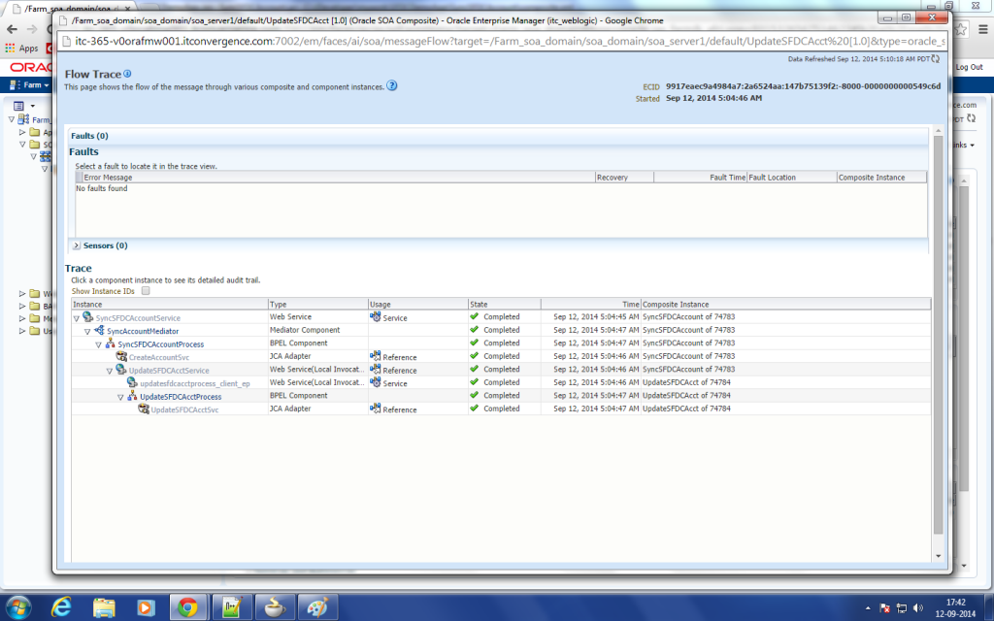Select the UpdateSFDCAcctSvc adapter icon
The image size is (994, 621).
[x=144, y=409]
